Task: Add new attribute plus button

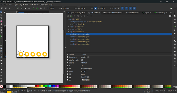Action: coord(67,54)
